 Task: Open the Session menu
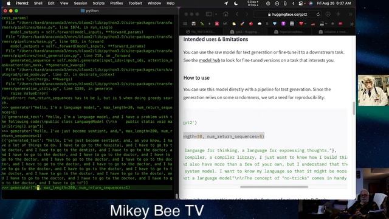coord(80,3)
